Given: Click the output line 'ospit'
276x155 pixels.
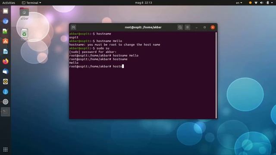Looking at the screenshot, I should pyautogui.click(x=74, y=37).
